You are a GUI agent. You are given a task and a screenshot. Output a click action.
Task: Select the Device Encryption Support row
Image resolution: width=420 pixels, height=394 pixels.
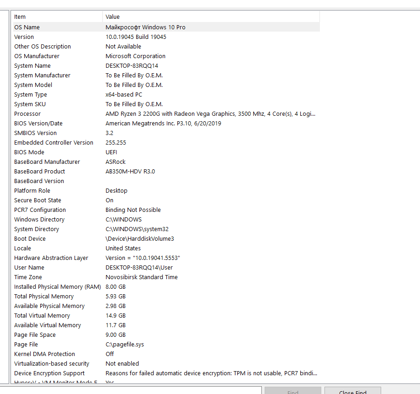tap(166, 373)
